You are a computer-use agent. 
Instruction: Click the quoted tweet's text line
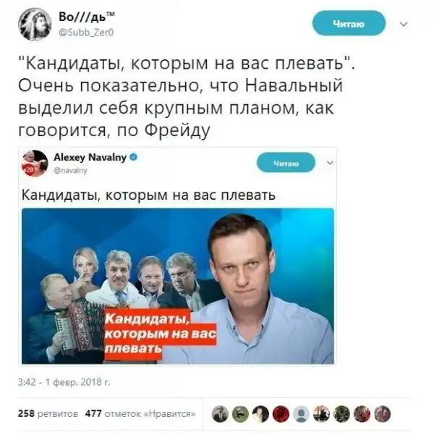[148, 195]
